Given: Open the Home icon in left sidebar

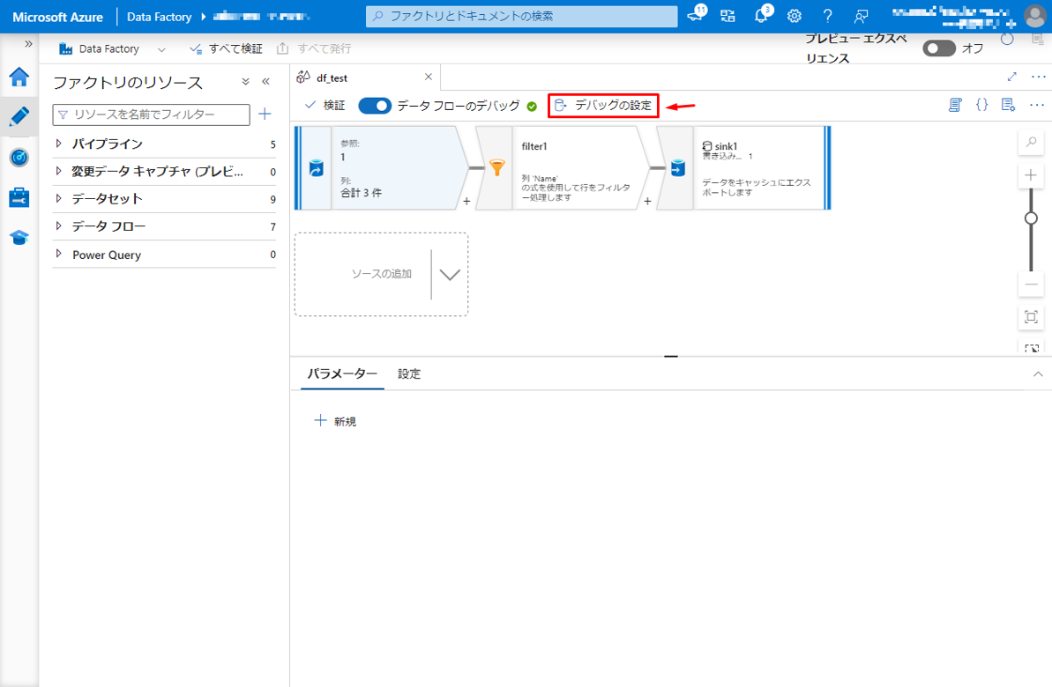Looking at the screenshot, I should point(19,77).
